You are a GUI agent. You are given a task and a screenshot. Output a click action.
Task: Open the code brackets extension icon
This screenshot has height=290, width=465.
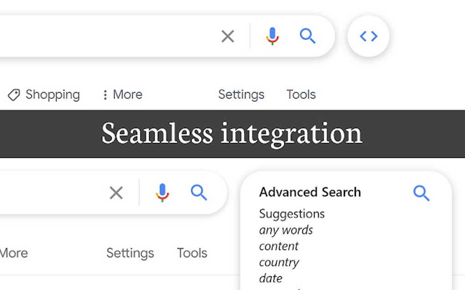tap(368, 36)
